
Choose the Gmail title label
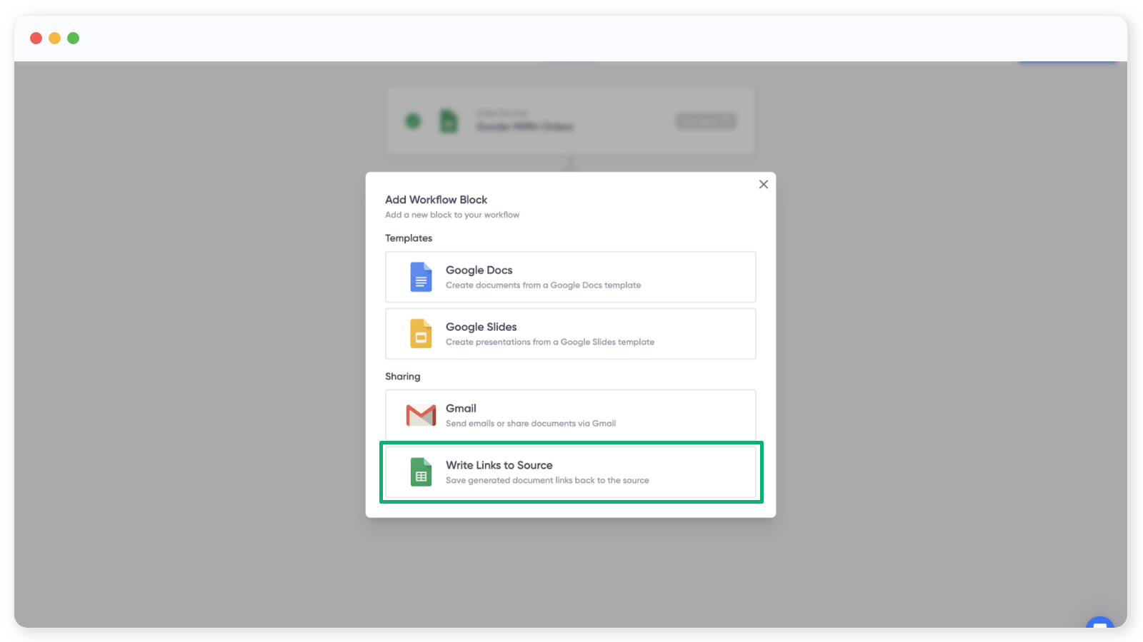click(461, 409)
